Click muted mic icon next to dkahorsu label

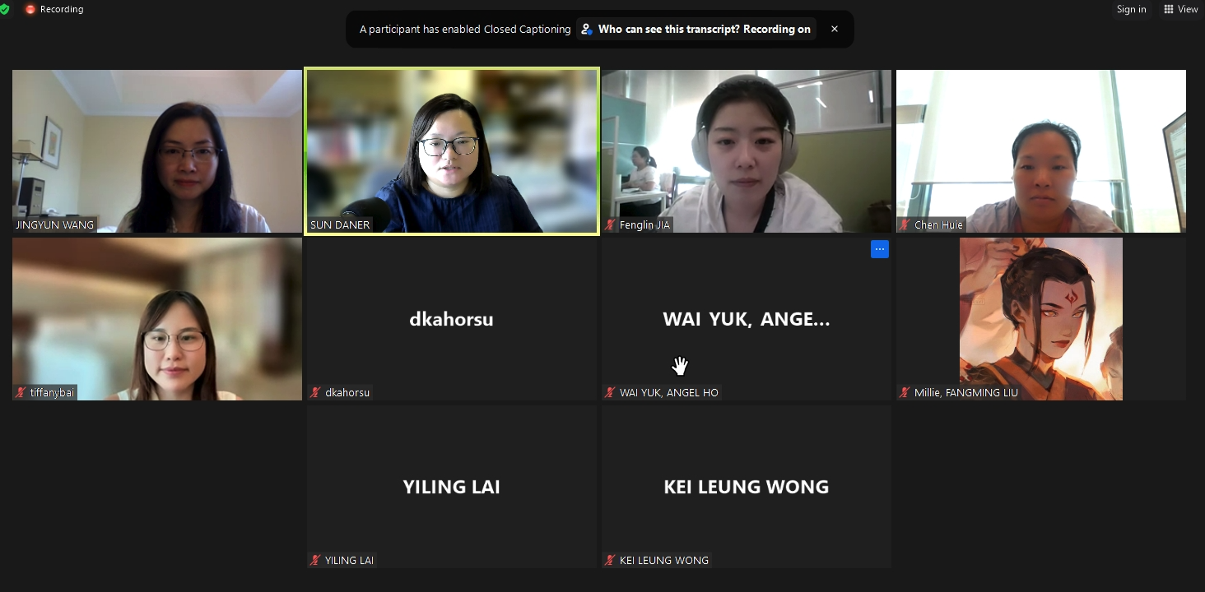[316, 392]
